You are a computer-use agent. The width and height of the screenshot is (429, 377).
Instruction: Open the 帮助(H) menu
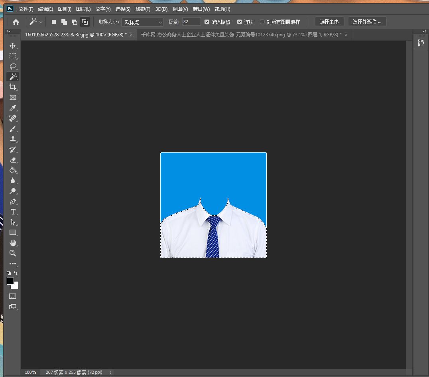(222, 9)
